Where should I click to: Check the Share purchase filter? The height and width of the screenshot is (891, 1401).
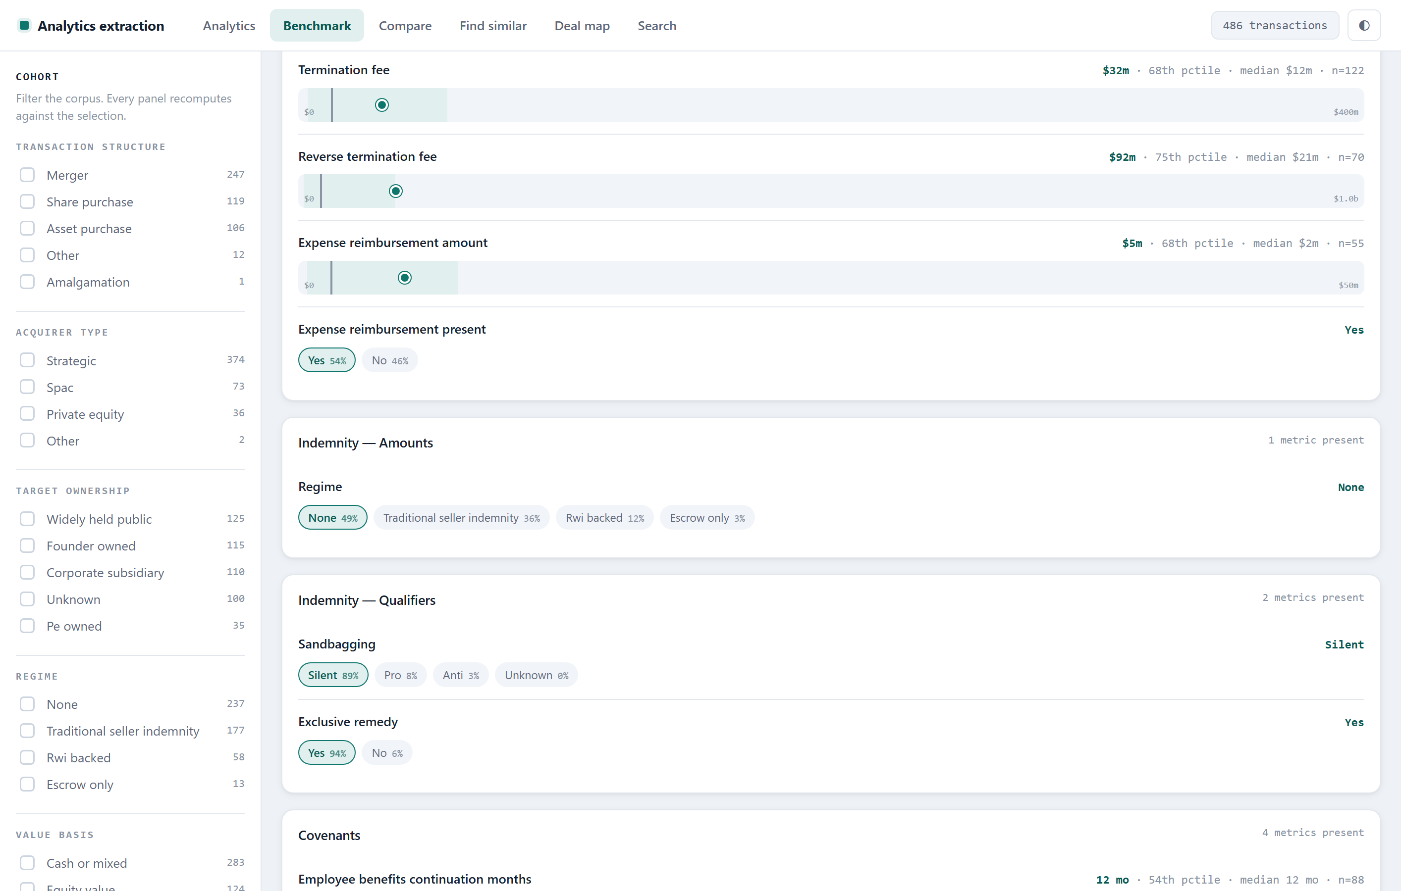point(27,201)
